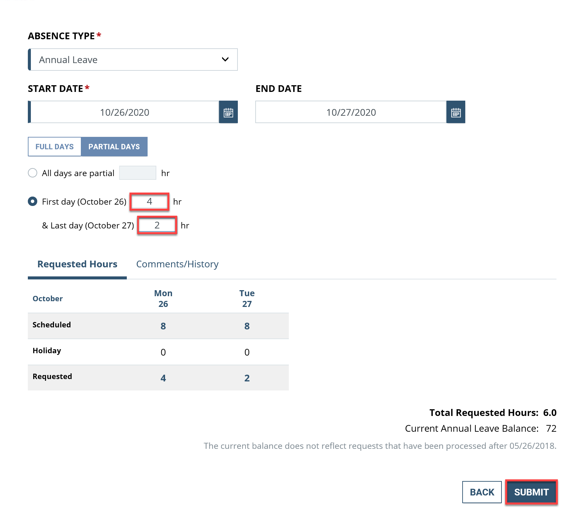The width and height of the screenshot is (583, 530).
Task: Select the All days are partial radio button
Action: pyautogui.click(x=33, y=173)
